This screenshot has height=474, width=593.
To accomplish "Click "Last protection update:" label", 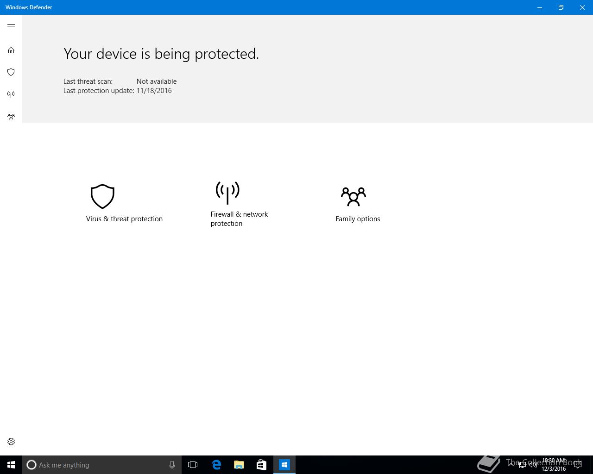I will click(x=99, y=91).
